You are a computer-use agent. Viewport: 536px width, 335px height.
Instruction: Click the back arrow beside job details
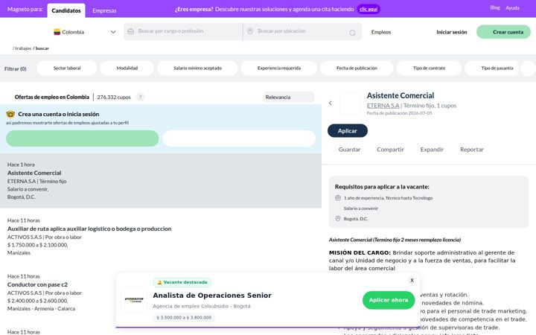click(331, 103)
